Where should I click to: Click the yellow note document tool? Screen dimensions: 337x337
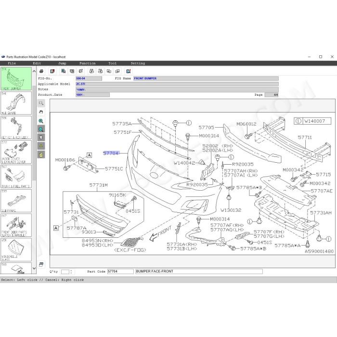(x=41, y=155)
